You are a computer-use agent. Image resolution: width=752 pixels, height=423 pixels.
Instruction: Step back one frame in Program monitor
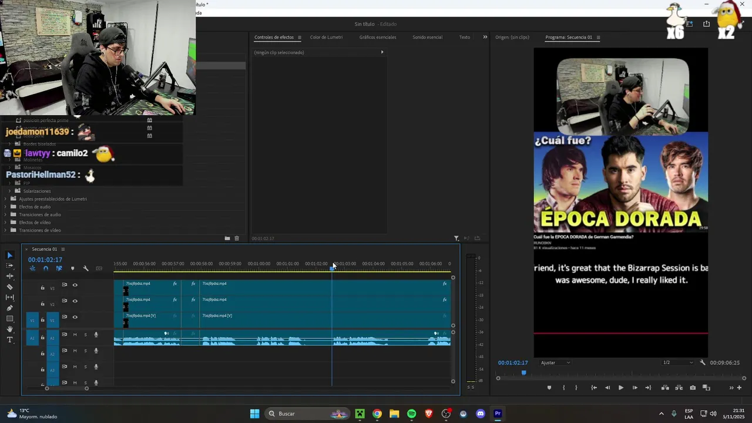pyautogui.click(x=607, y=388)
